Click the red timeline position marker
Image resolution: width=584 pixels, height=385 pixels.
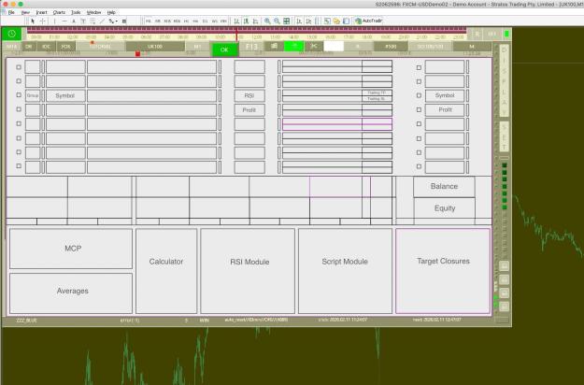[236, 35]
